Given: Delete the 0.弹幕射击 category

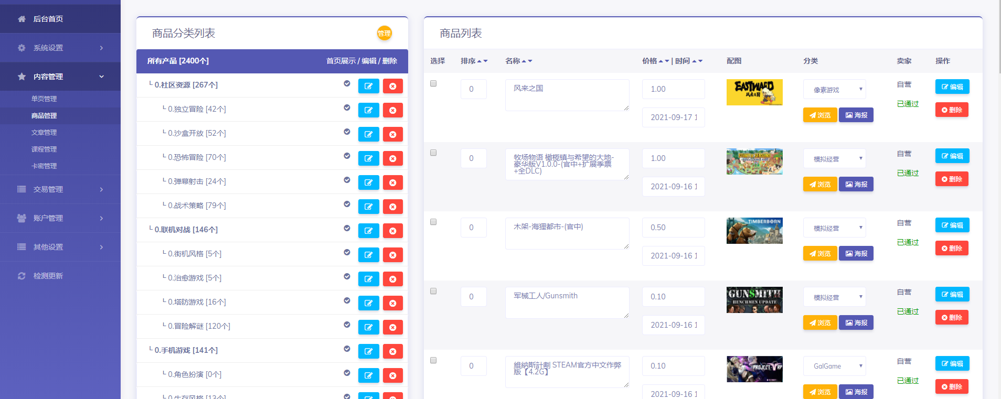Looking at the screenshot, I should (x=392, y=182).
